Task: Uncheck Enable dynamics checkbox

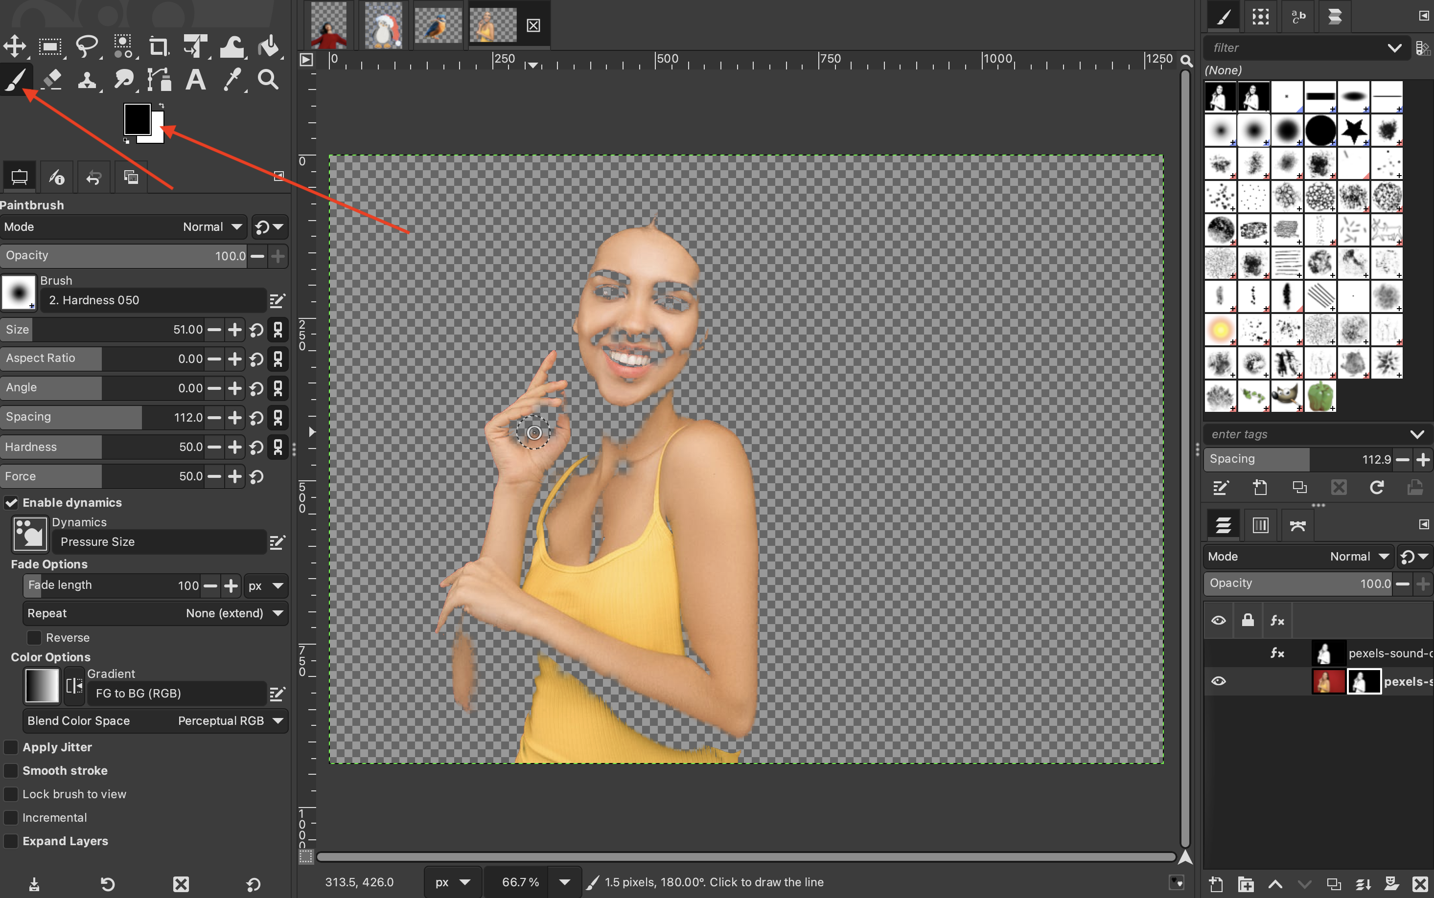Action: (x=11, y=502)
